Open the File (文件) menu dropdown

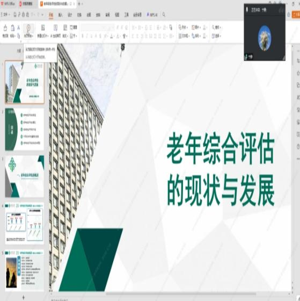click(x=5, y=15)
